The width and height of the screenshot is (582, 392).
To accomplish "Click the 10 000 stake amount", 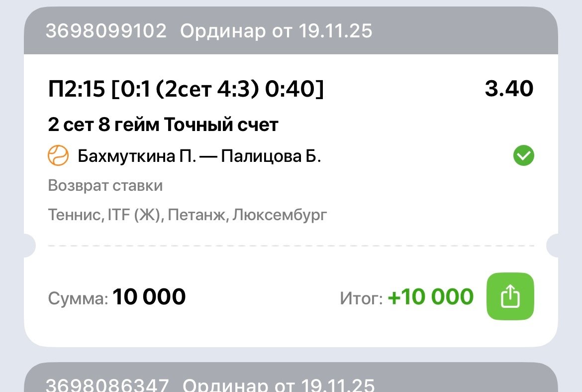I will coord(149,297).
